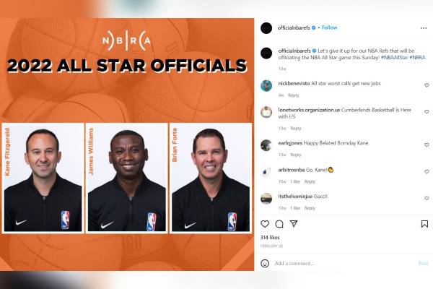Follow the officialnbarefs account
The height and width of the screenshot is (289, 433).
coord(330,27)
